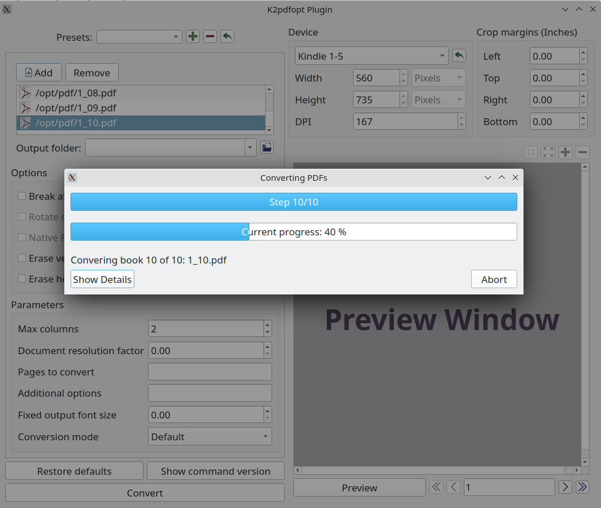Click the X logo icon of K2pdfopt Plugin window
The height and width of the screenshot is (508, 601).
[x=6, y=9]
